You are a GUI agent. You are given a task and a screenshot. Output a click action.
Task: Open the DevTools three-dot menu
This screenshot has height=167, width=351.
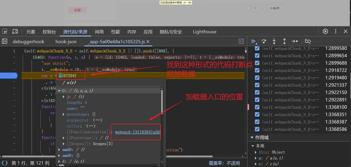pyautogui.click(x=336, y=31)
